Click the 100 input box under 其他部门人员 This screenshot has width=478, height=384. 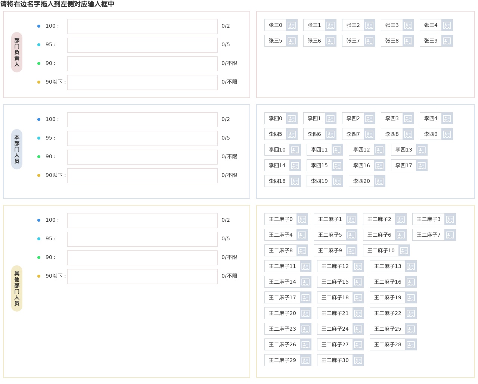(142, 221)
